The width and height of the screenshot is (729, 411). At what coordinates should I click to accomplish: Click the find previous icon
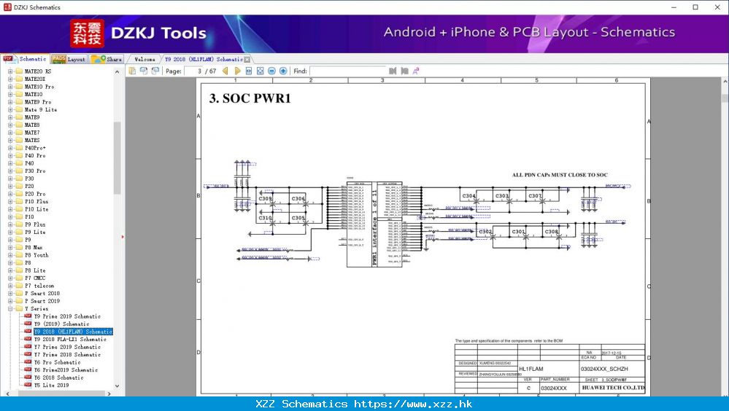pyautogui.click(x=393, y=71)
